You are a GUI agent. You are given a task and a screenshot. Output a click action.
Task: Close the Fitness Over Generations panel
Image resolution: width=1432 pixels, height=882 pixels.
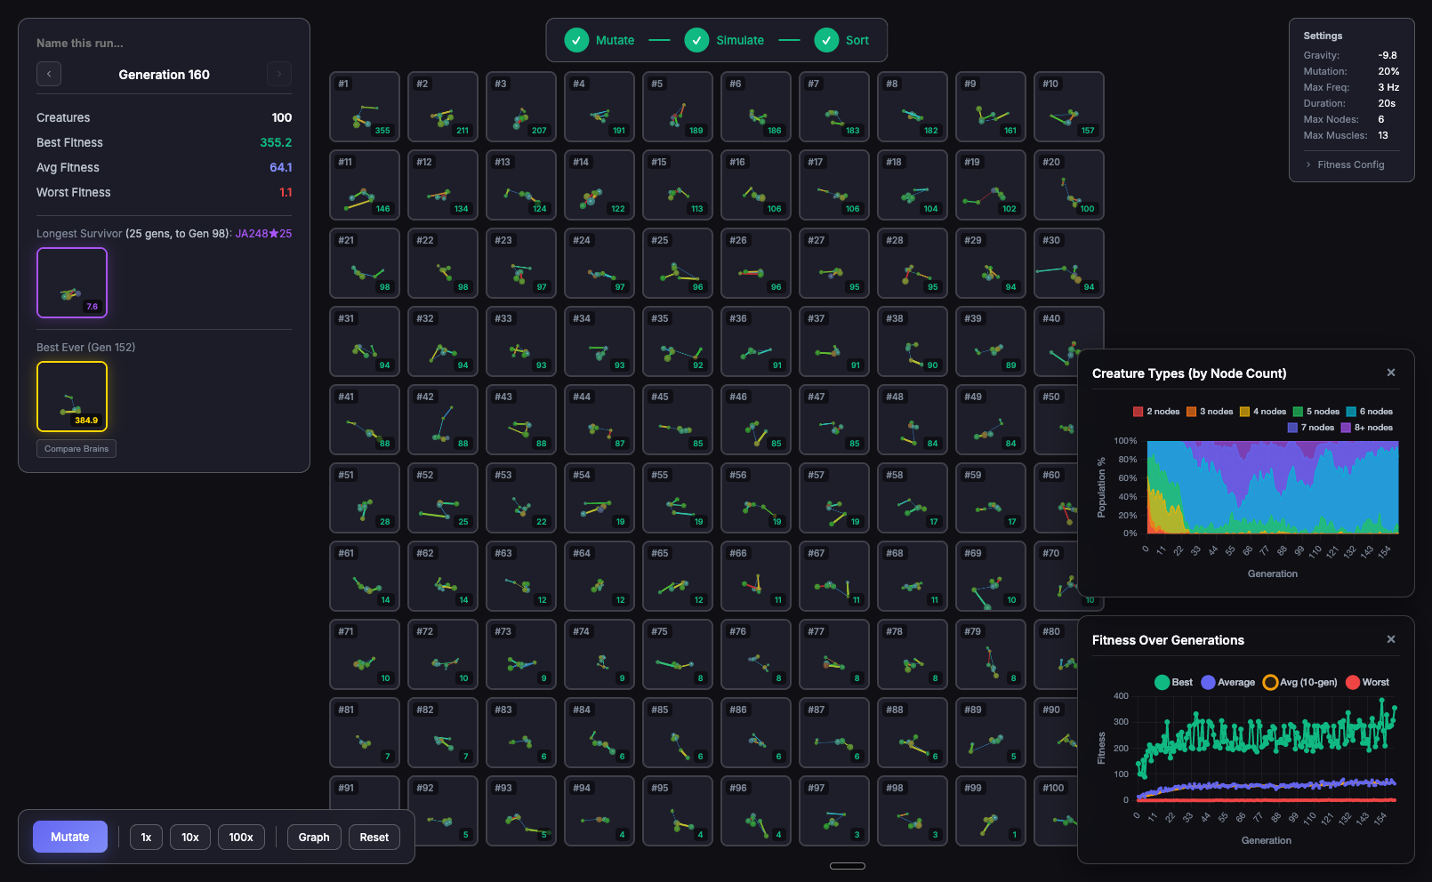pos(1391,640)
